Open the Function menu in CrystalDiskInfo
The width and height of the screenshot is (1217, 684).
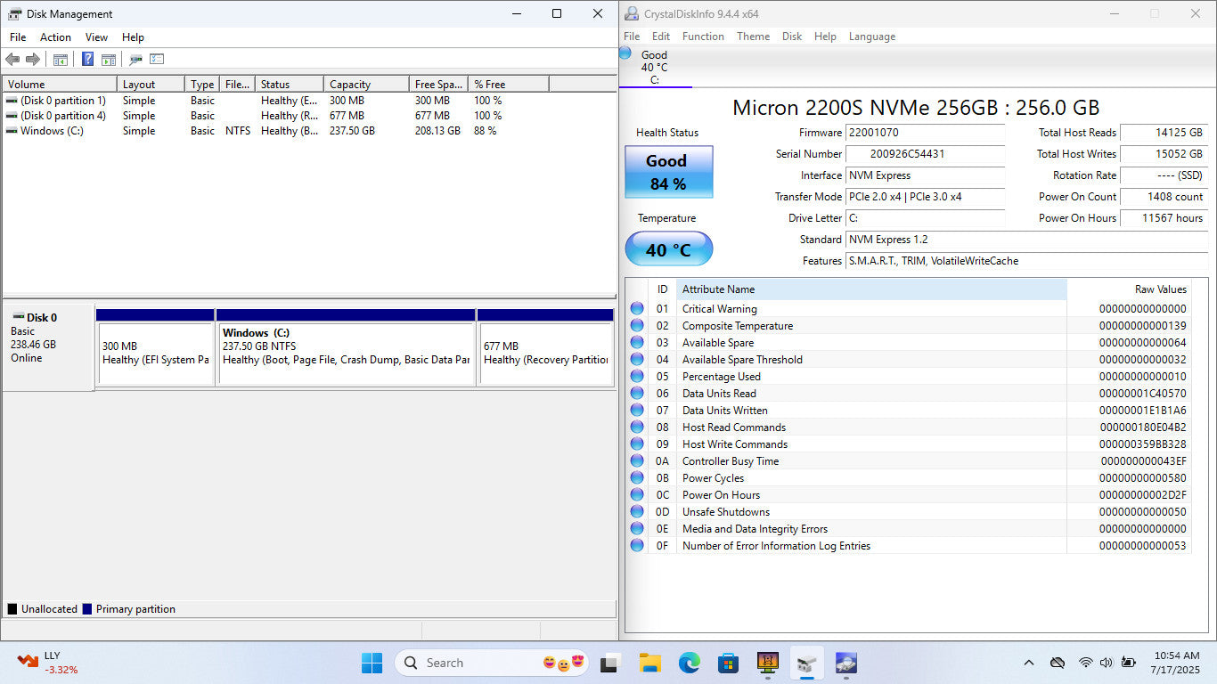coord(703,37)
